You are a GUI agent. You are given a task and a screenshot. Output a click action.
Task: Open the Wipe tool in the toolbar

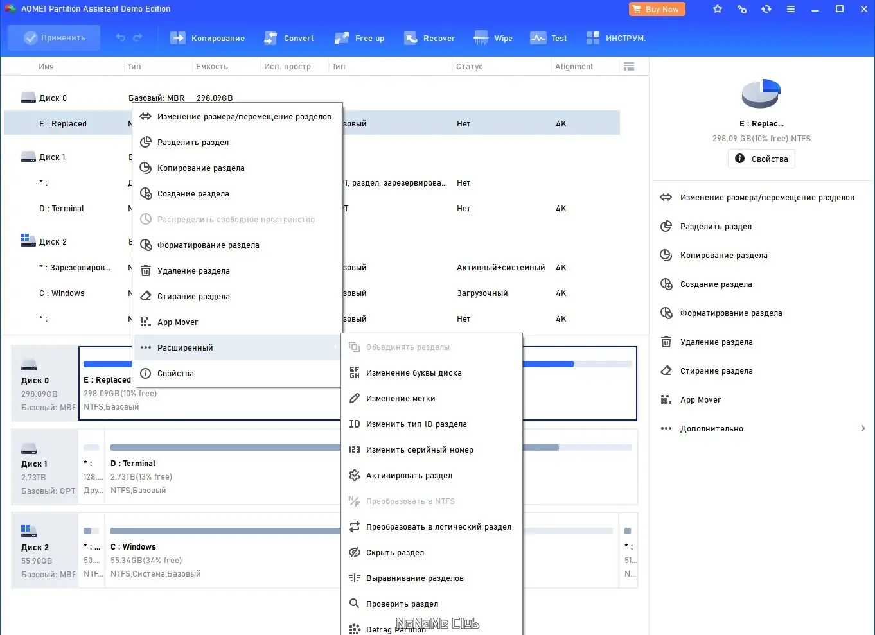493,38
